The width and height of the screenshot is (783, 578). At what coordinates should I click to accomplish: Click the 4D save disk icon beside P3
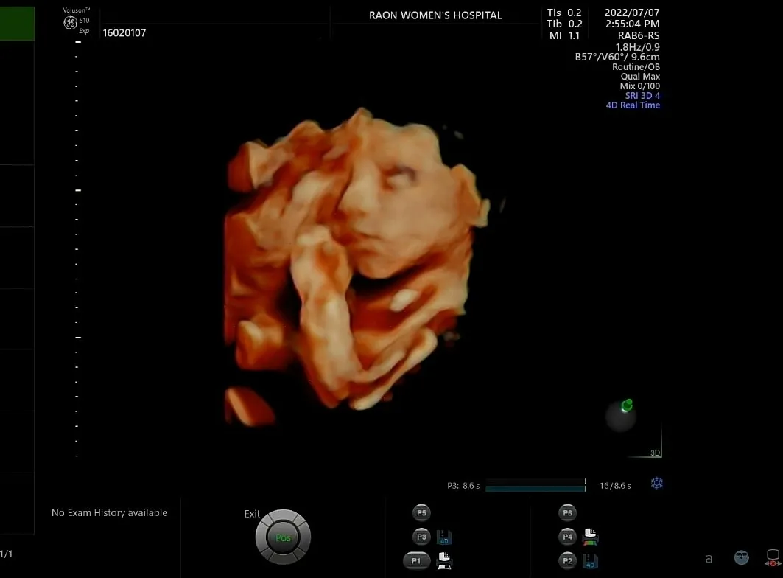tap(444, 537)
